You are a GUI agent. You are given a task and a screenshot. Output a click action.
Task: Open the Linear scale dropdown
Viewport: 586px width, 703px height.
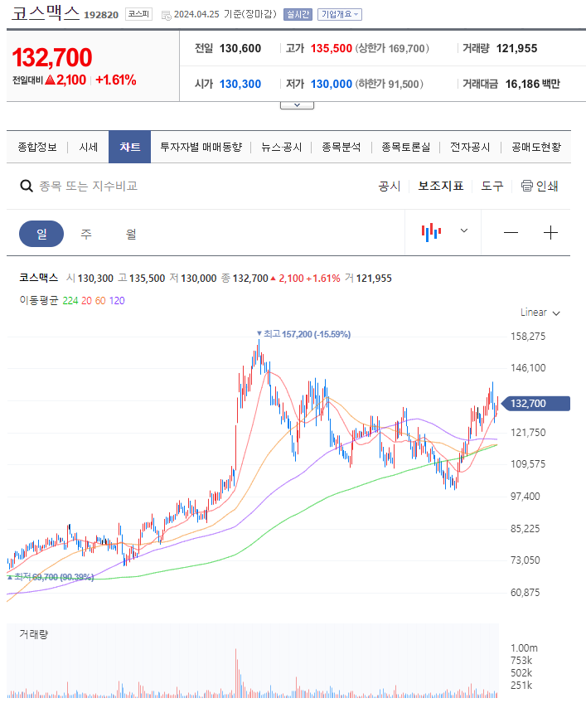(x=540, y=313)
